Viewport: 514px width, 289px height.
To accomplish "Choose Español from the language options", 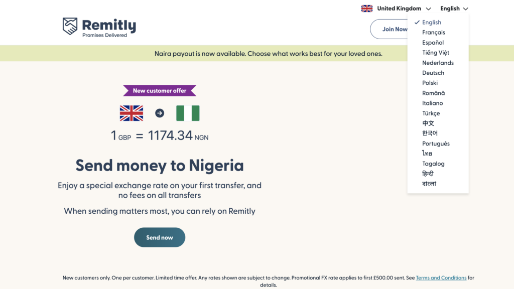I will (x=432, y=42).
